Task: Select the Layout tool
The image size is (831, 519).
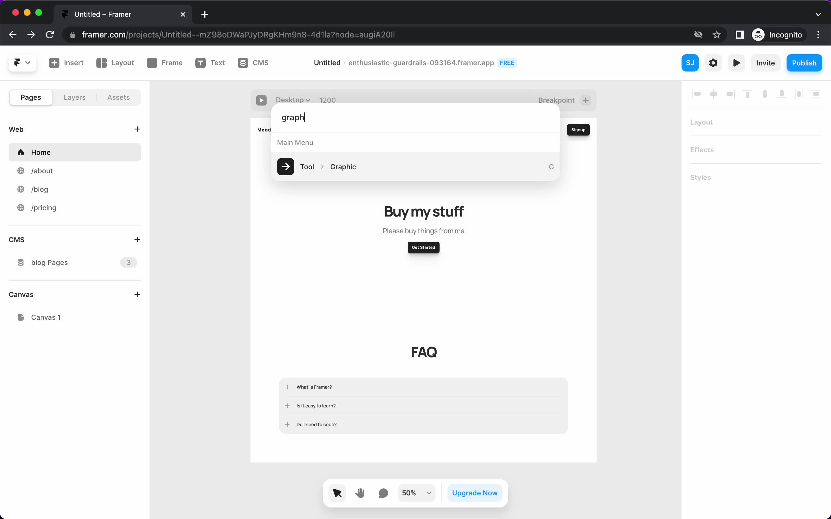Action: pyautogui.click(x=115, y=62)
